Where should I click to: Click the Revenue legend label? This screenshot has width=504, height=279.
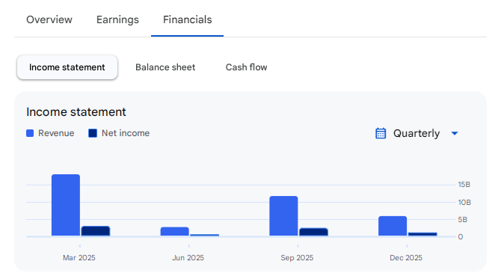coord(56,133)
